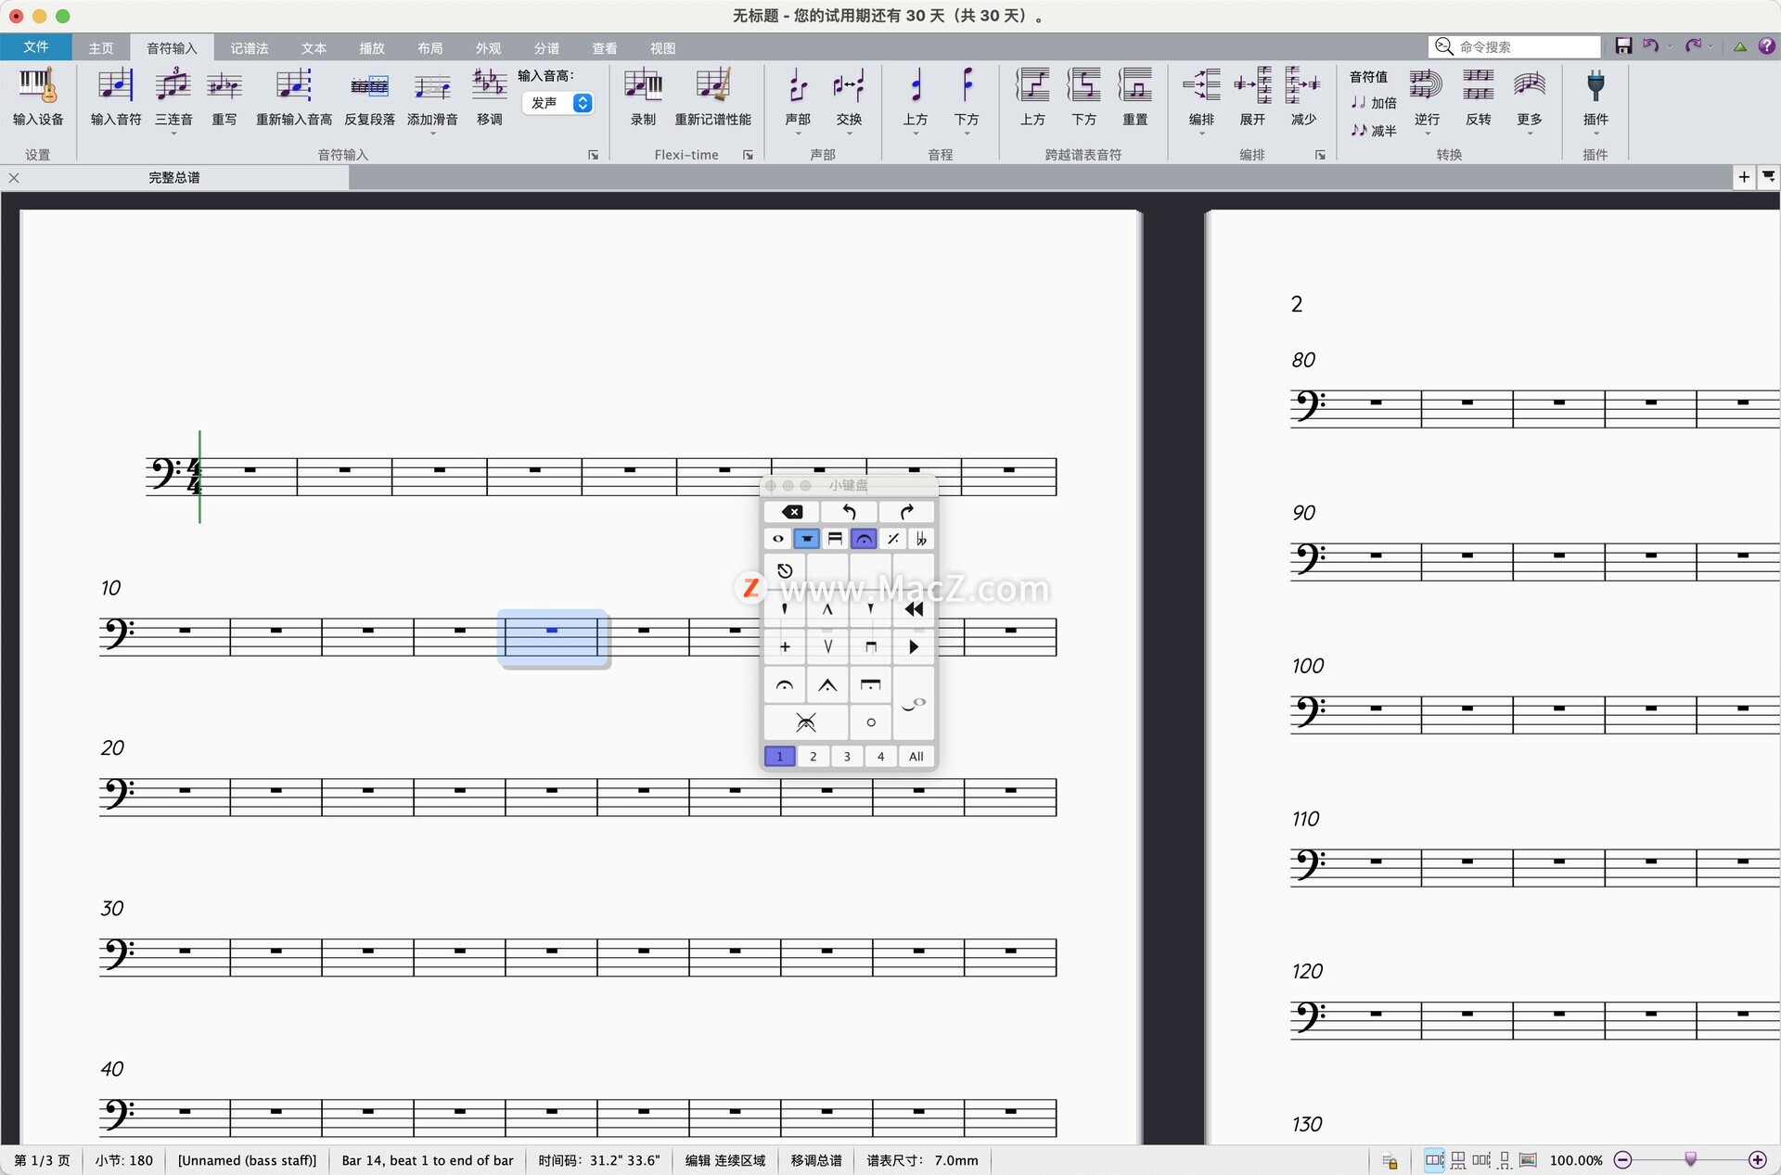Click the Input Notes (输入音符) tool
1781x1175 pixels.
pos(116,96)
